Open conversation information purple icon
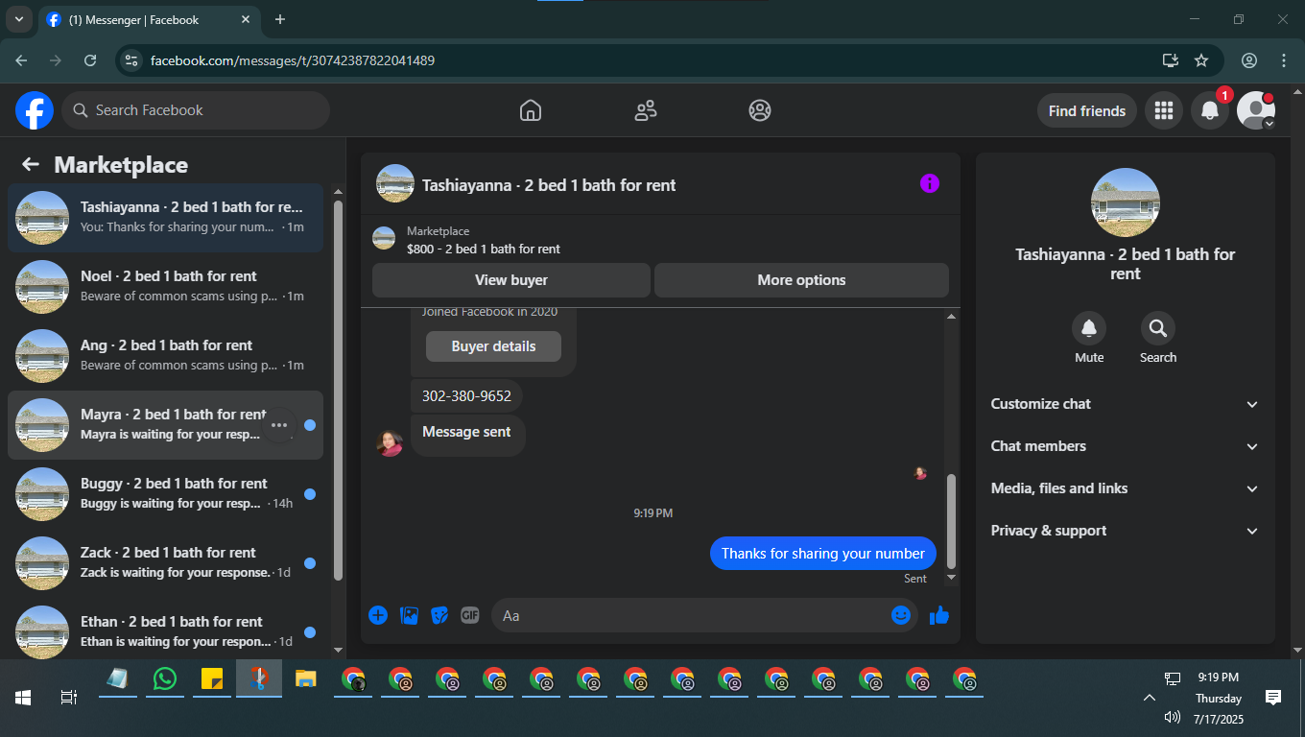The height and width of the screenshot is (737, 1305). click(x=930, y=183)
